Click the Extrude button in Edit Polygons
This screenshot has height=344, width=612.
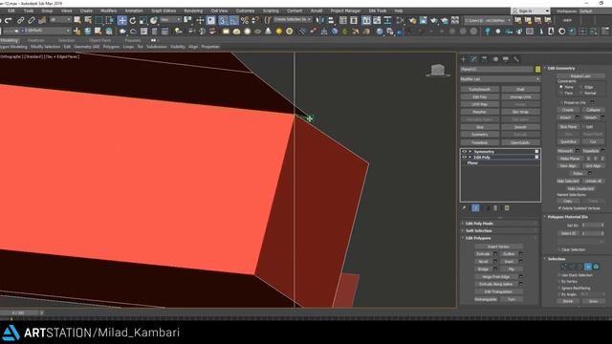(483, 254)
